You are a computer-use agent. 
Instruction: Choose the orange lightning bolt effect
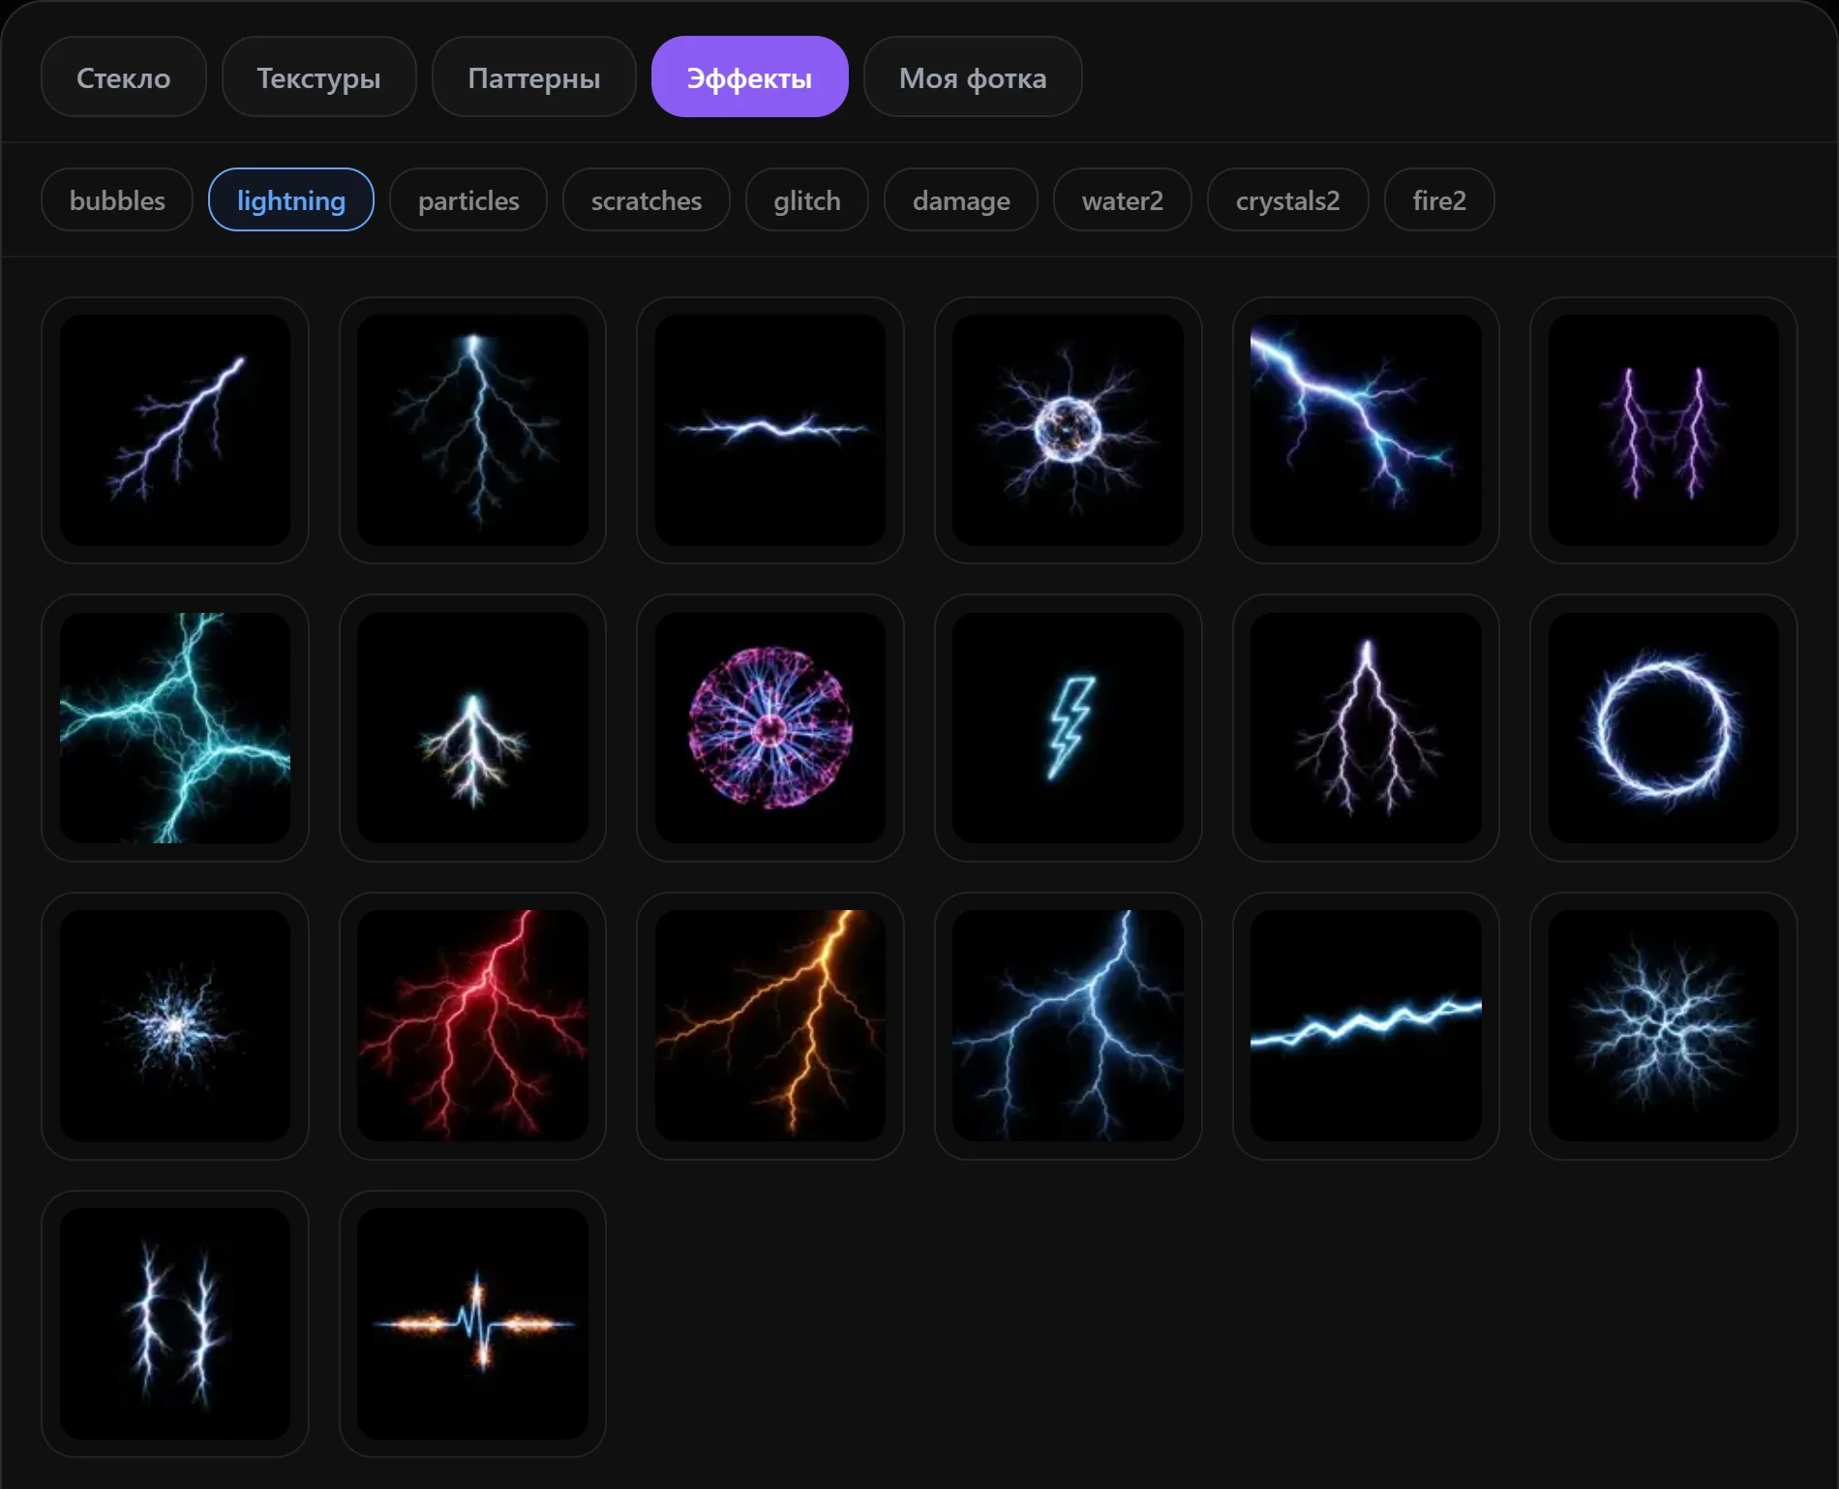pos(770,1025)
